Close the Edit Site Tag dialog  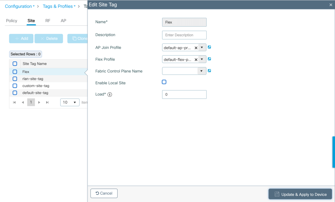point(330,5)
